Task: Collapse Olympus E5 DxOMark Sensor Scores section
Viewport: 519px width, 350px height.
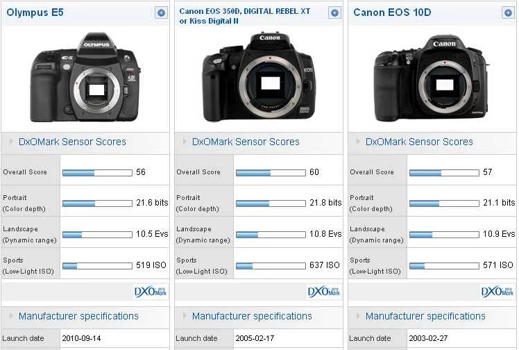Action: pyautogui.click(x=11, y=142)
